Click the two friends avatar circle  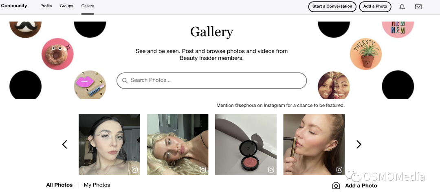point(334,85)
